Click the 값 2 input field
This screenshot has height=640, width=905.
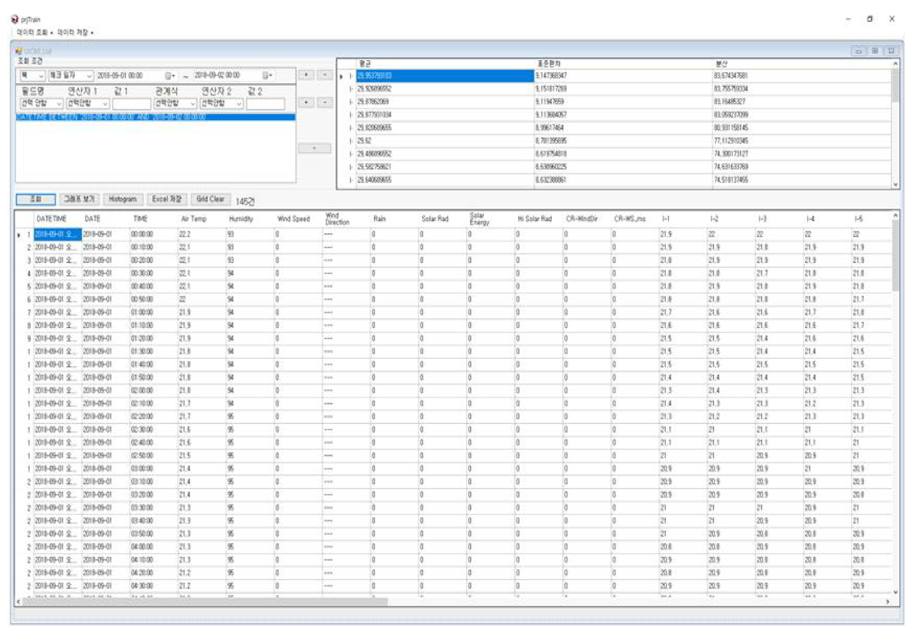(x=265, y=104)
